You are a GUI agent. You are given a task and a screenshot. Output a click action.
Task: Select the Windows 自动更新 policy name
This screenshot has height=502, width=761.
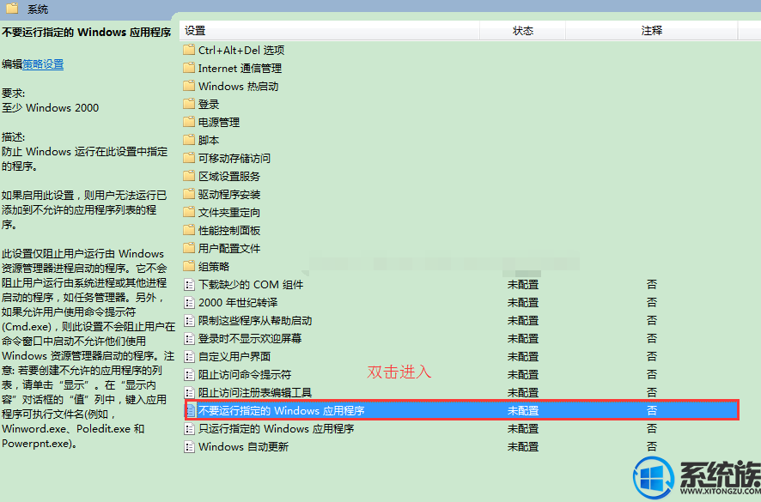click(x=243, y=446)
